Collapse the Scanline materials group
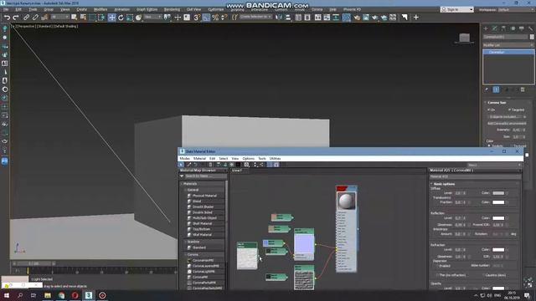536x301 pixels. point(186,242)
